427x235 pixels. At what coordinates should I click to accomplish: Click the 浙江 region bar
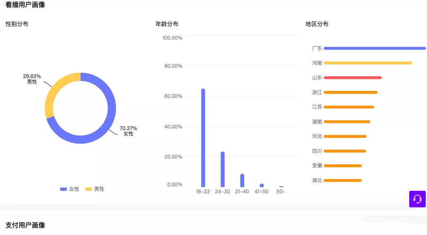click(x=351, y=92)
